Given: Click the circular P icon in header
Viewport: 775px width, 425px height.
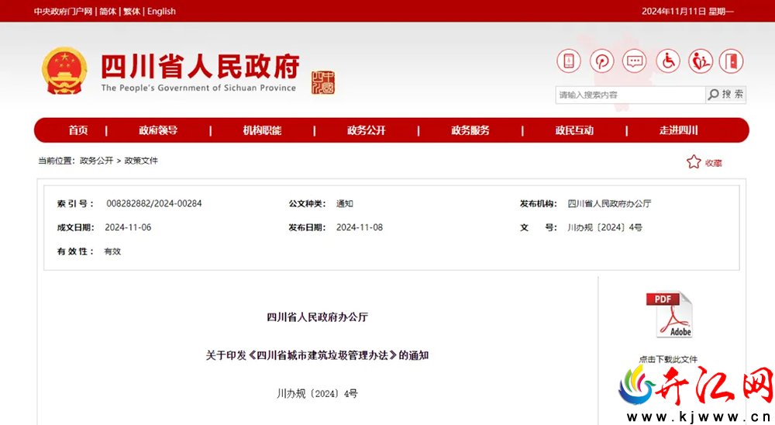Looking at the screenshot, I should pyautogui.click(x=601, y=61).
